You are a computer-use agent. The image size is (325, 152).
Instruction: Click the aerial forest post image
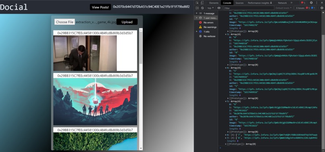(x=95, y=142)
